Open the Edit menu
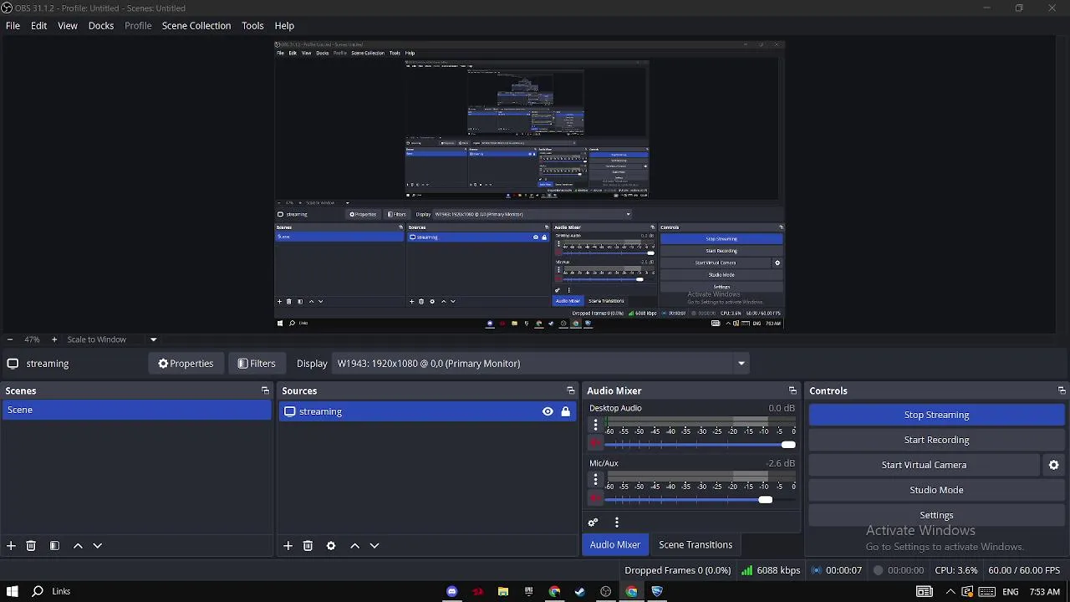1070x602 pixels. pos(38,26)
